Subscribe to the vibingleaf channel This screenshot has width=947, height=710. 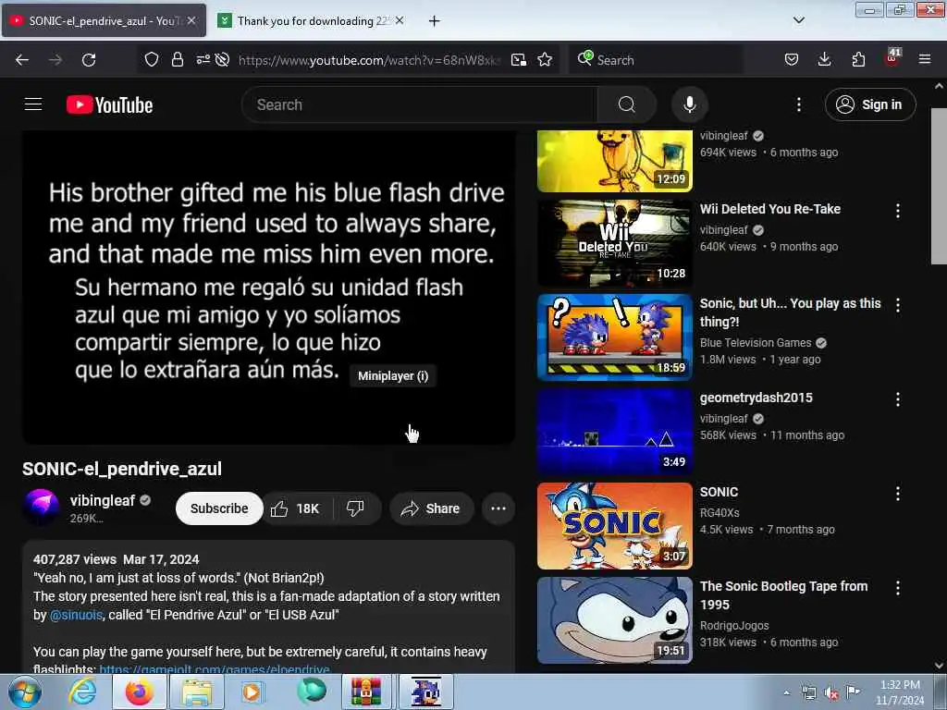(x=219, y=508)
